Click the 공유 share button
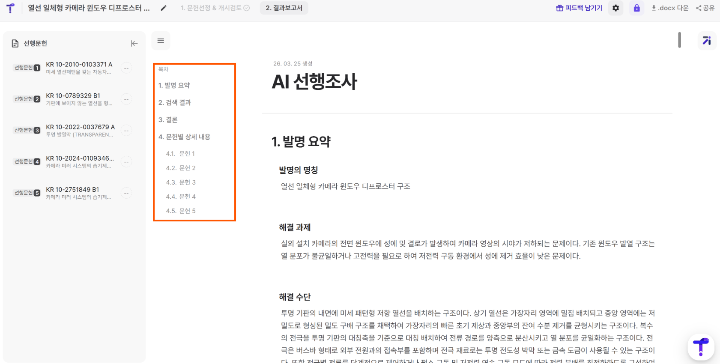720x364 pixels. [705, 8]
